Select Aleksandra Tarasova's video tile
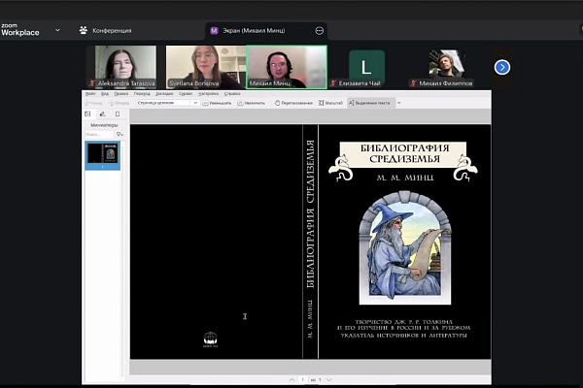The image size is (583, 388). point(124,66)
